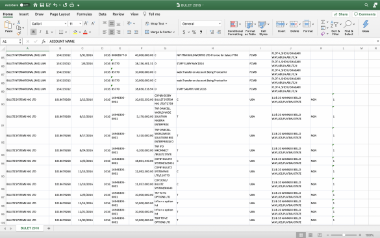
Task: Click the zoom slider handle
Action: tap(344, 235)
